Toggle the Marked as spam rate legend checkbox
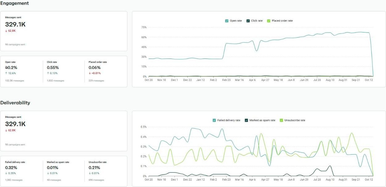 [246, 120]
